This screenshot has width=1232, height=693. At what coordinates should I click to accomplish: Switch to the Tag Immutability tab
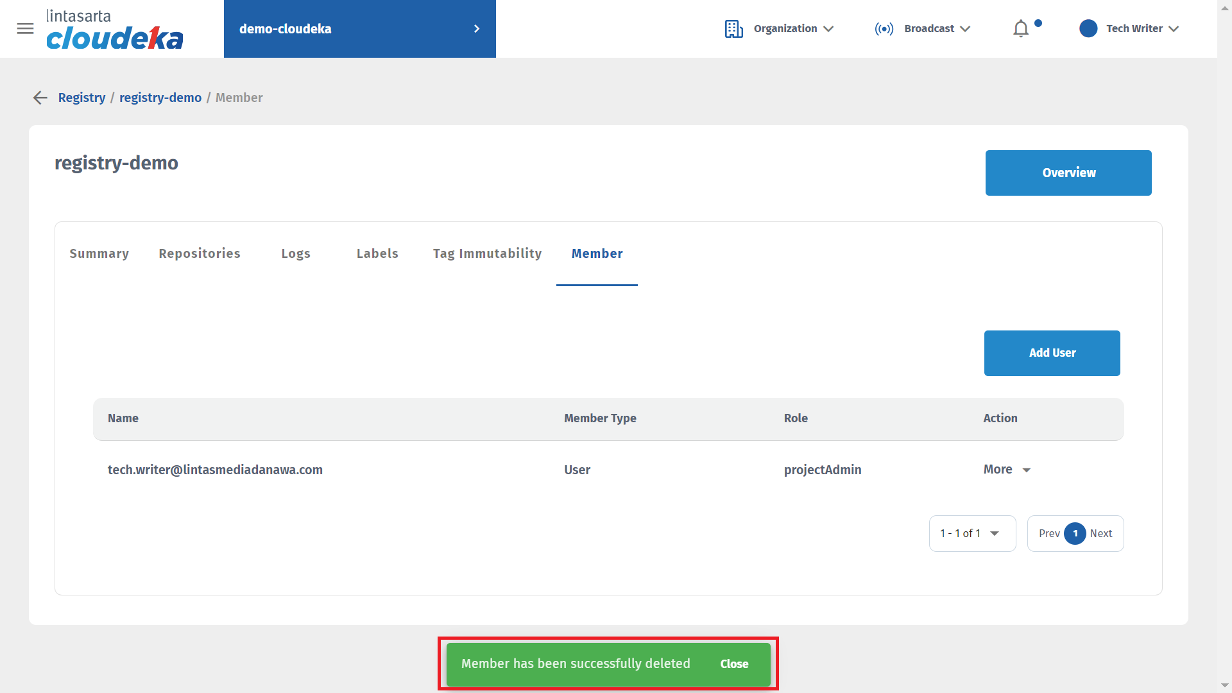(487, 253)
